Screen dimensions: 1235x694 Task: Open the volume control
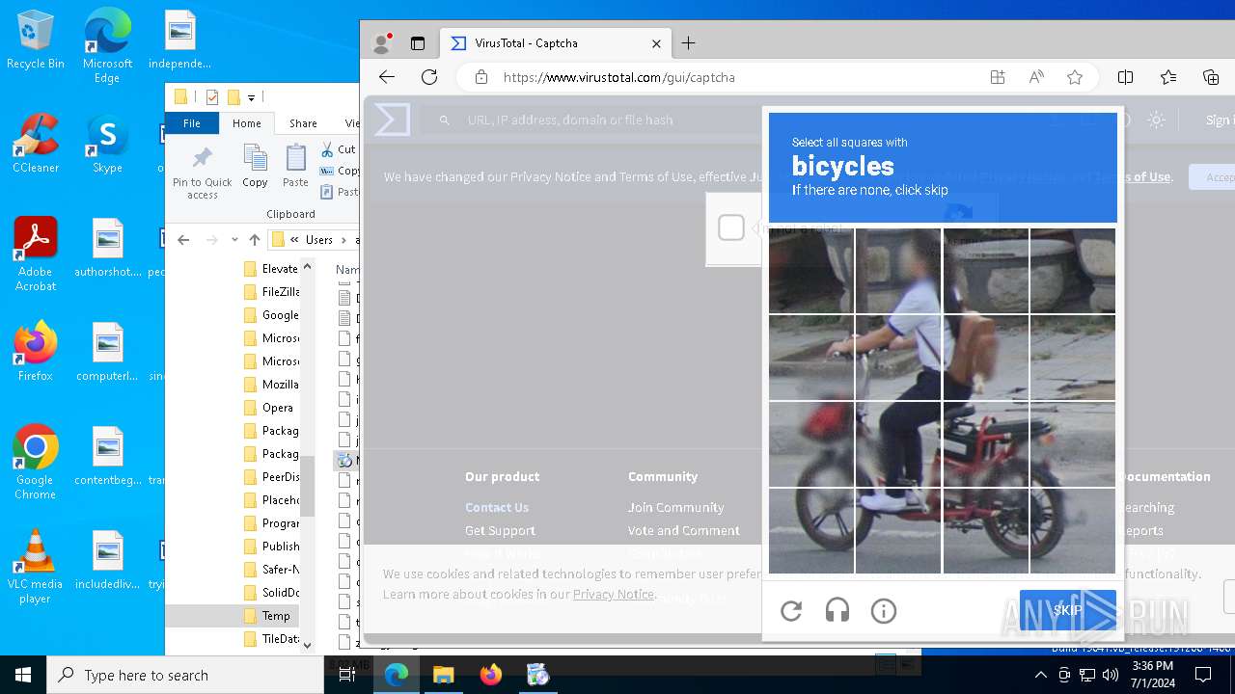pos(1111,675)
